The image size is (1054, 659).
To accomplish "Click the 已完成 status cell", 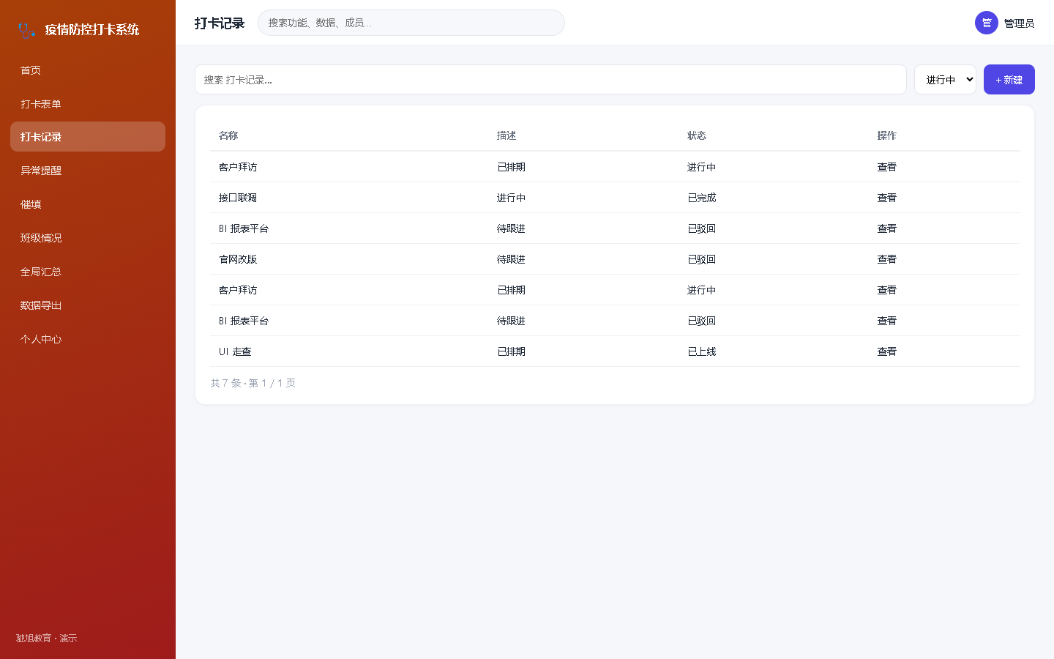I will (702, 198).
